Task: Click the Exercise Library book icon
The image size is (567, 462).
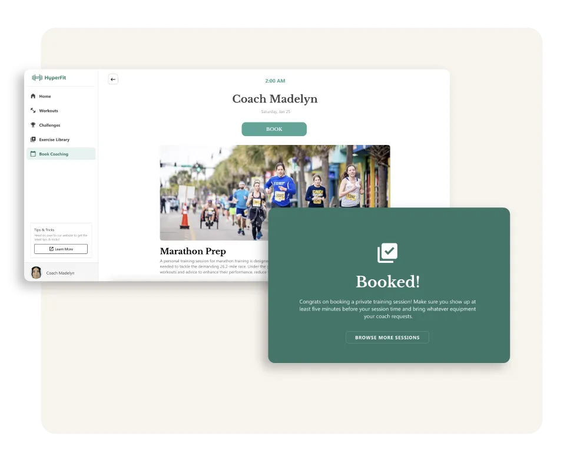Action: [x=33, y=139]
